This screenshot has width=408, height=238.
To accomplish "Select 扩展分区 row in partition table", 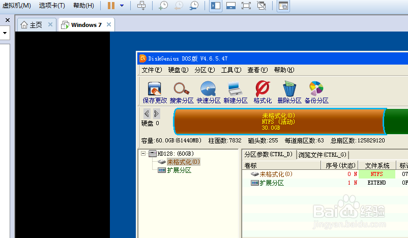I will pos(325,183).
